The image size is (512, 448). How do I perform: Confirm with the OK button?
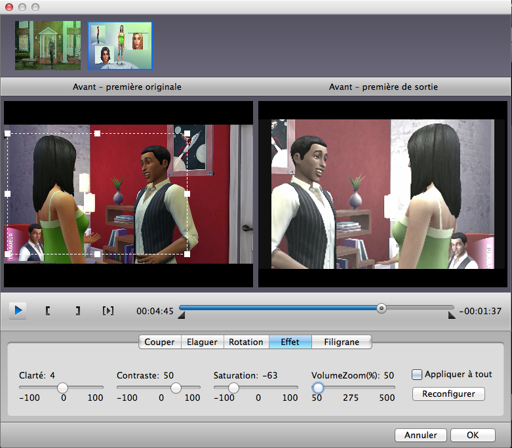tap(473, 435)
